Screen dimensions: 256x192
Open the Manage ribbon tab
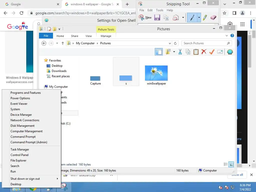[x=106, y=36]
